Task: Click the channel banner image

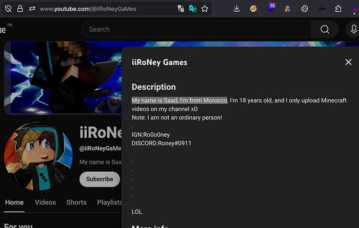Action: [x=63, y=77]
